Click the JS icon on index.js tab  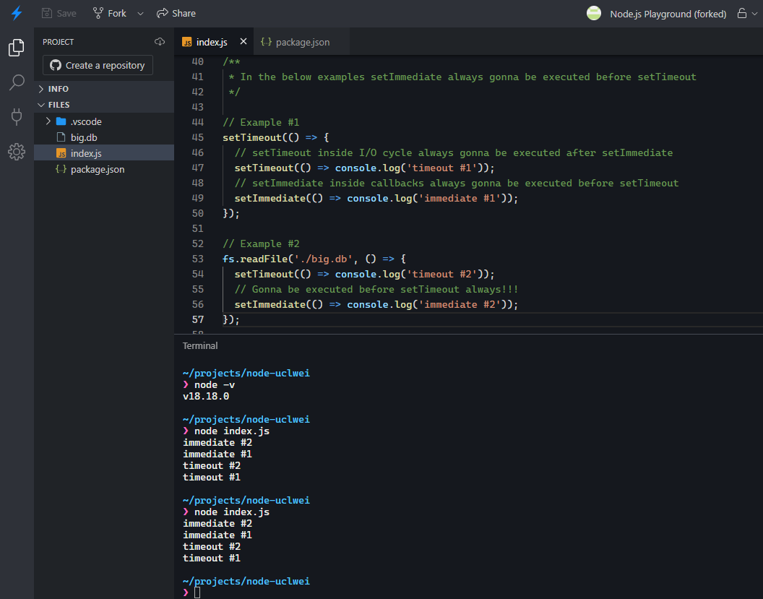[187, 43]
